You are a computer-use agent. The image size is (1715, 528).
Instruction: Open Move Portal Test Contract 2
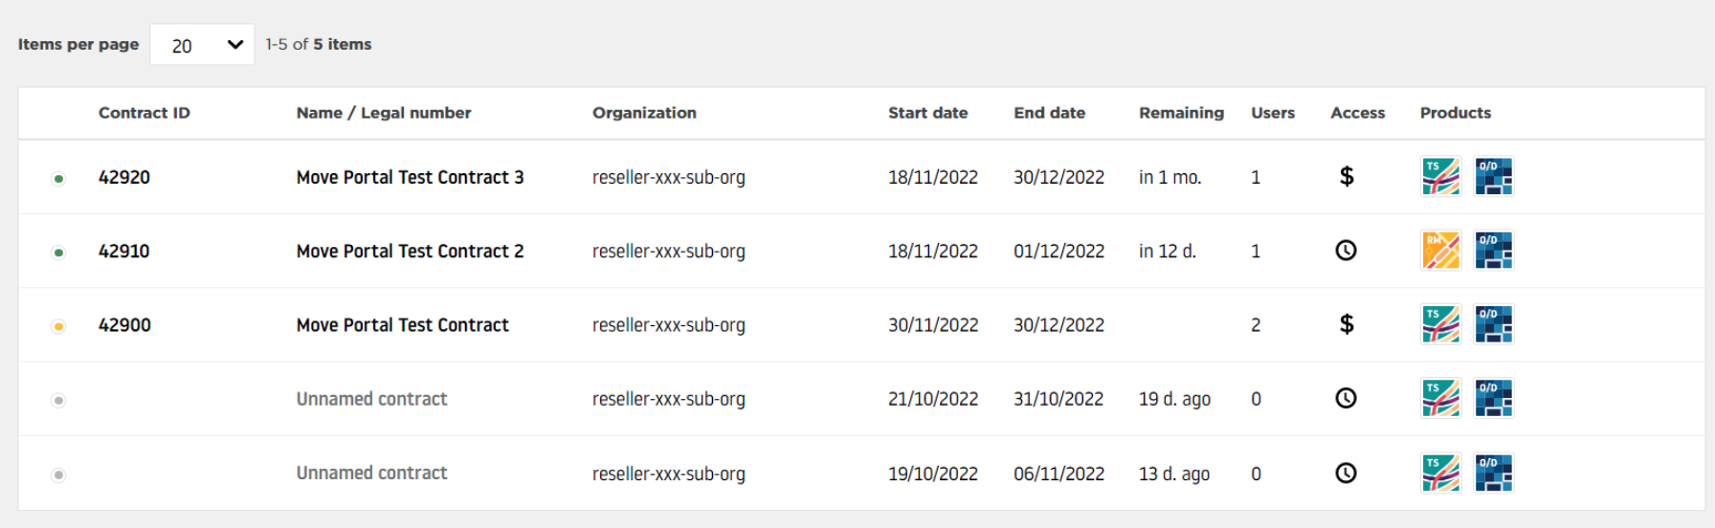(411, 251)
